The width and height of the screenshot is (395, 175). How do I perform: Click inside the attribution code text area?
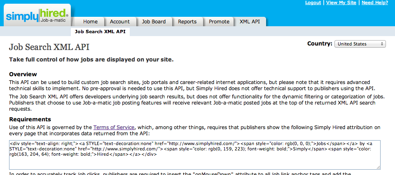(195, 155)
